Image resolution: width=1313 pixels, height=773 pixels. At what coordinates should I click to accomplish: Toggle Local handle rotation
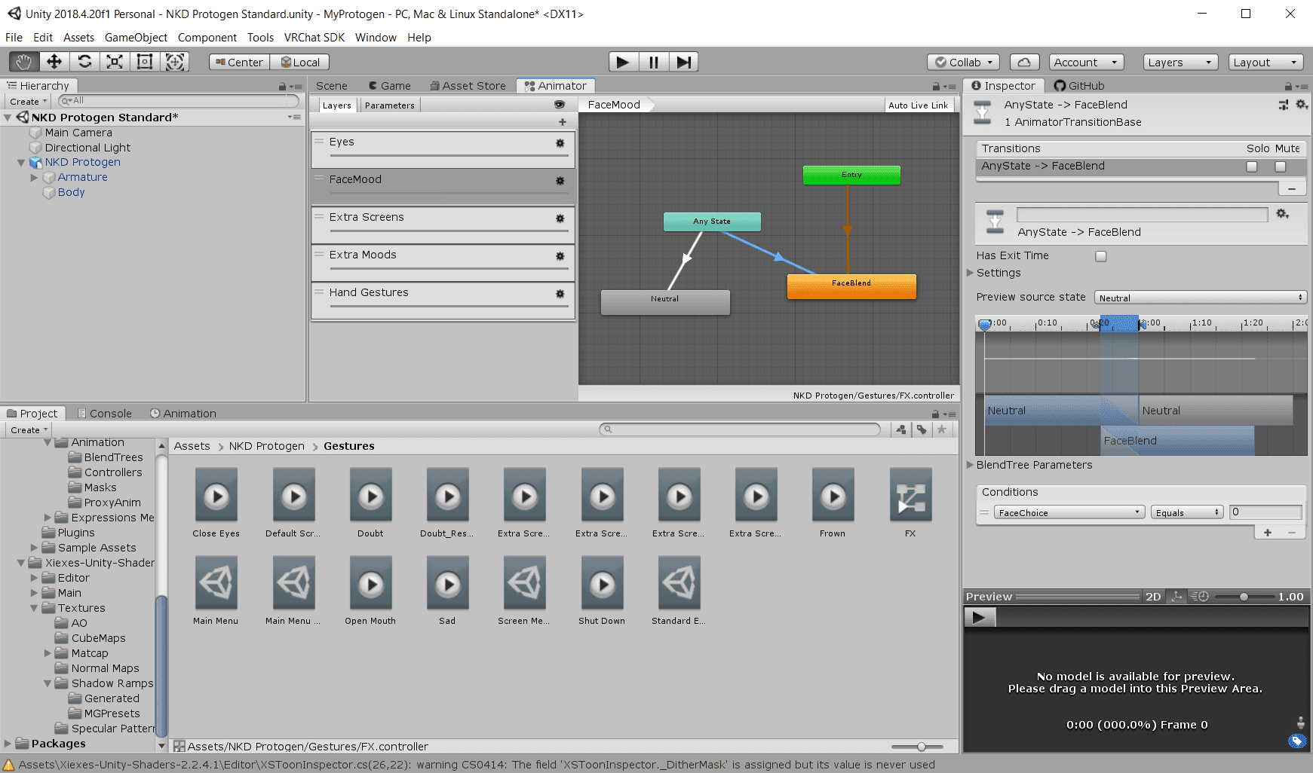click(299, 63)
